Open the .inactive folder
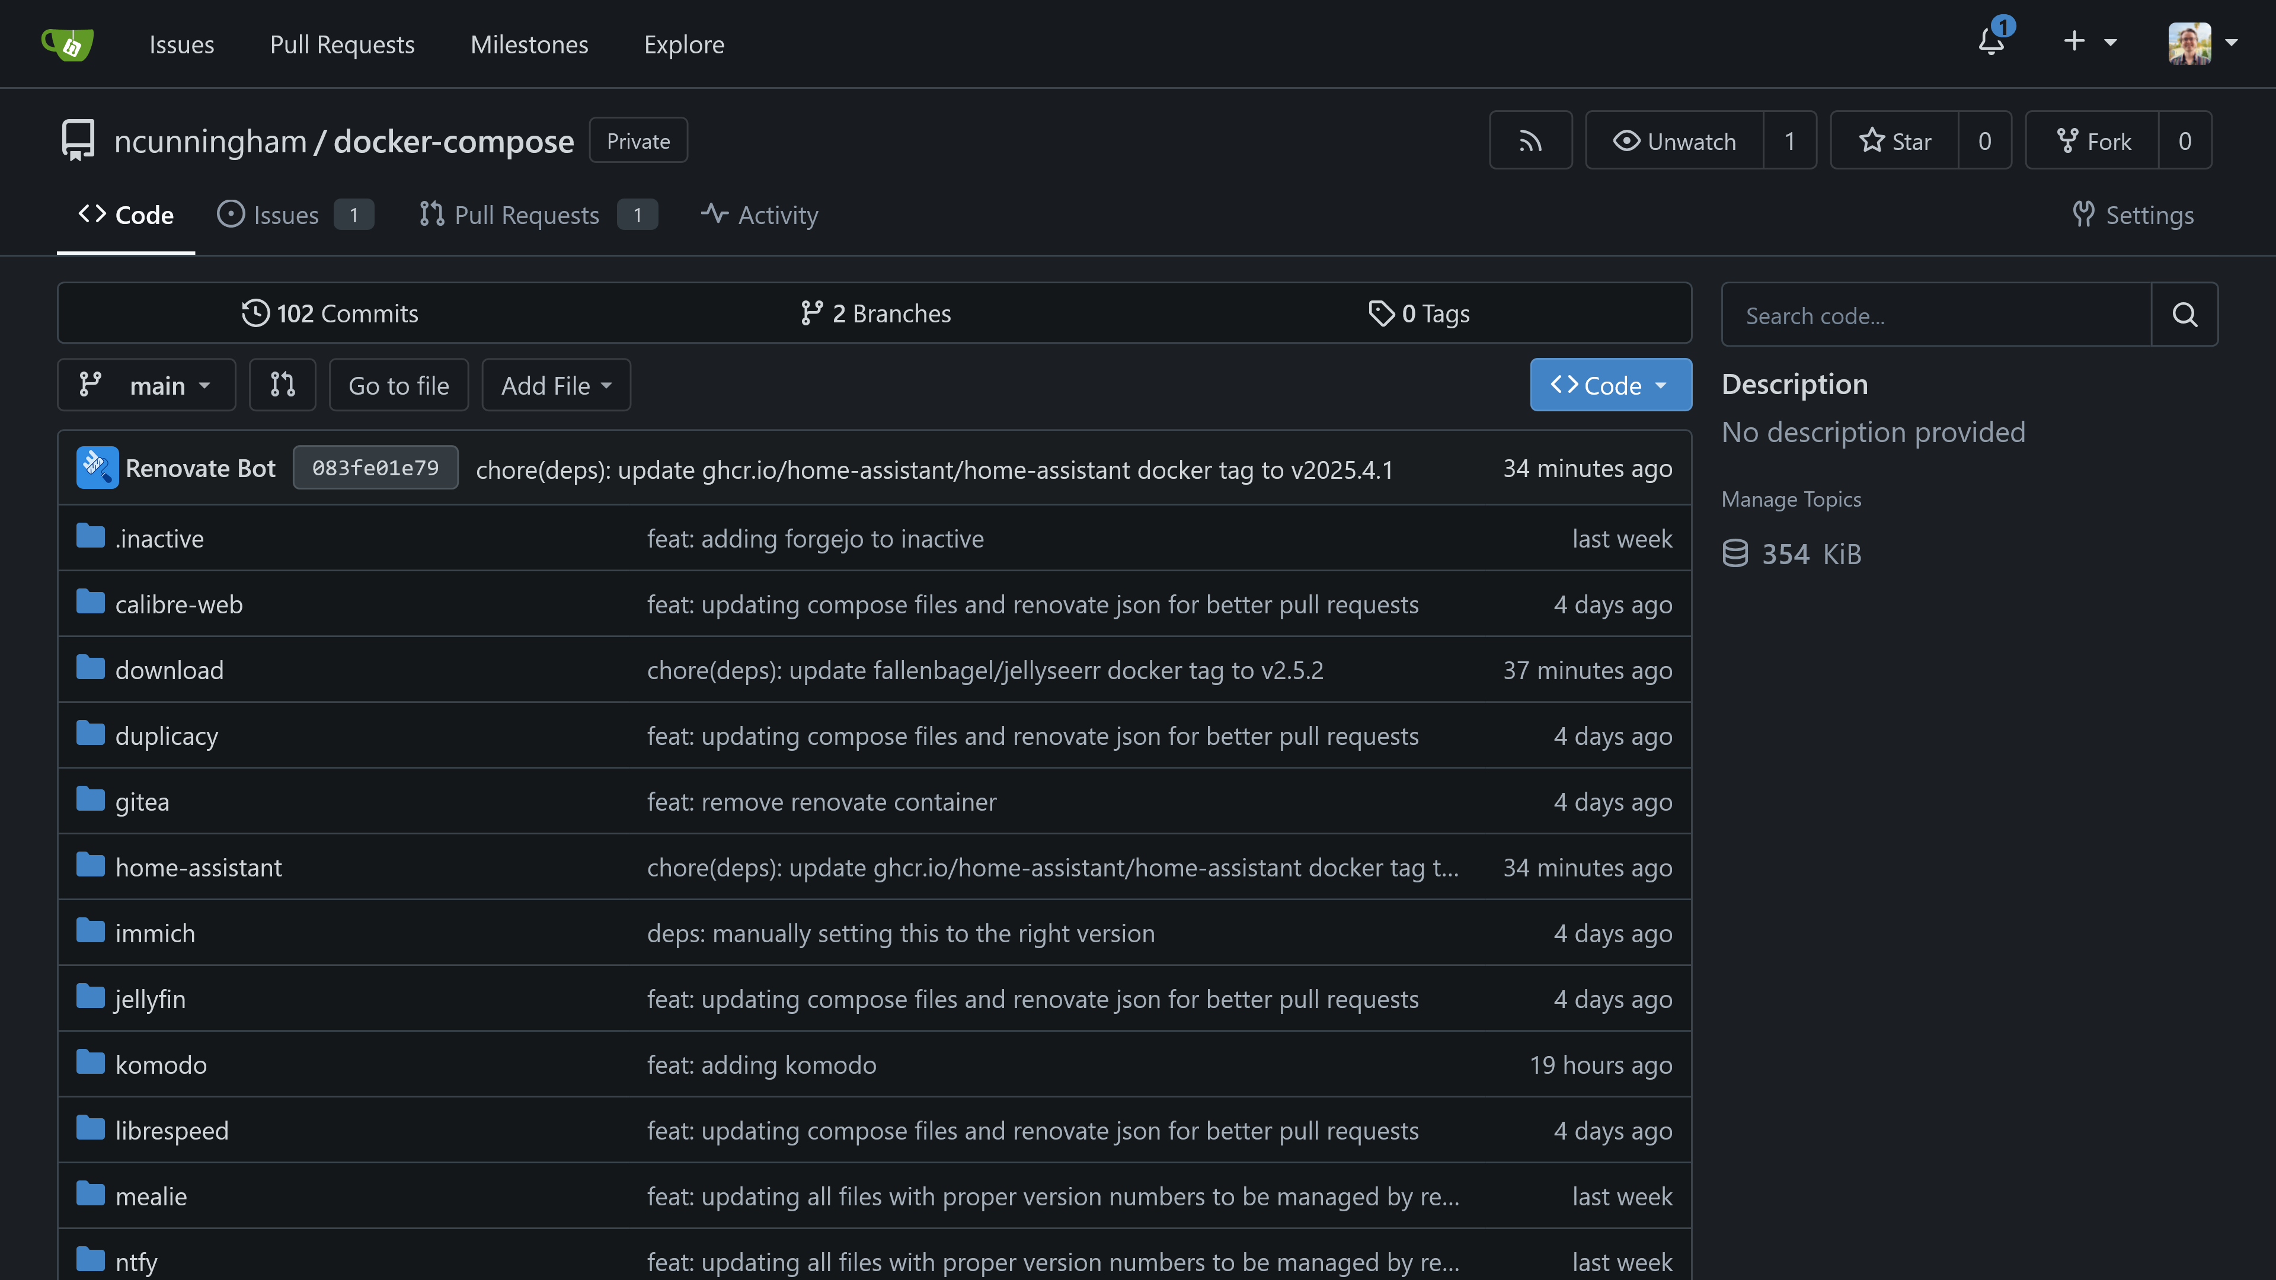The width and height of the screenshot is (2276, 1280). 159,538
